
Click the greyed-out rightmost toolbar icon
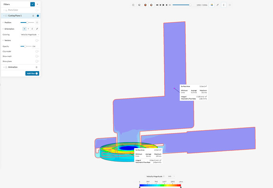coord(230,5)
